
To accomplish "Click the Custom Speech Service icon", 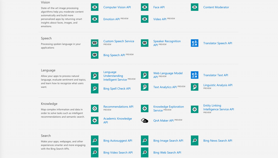I will click(95, 43).
